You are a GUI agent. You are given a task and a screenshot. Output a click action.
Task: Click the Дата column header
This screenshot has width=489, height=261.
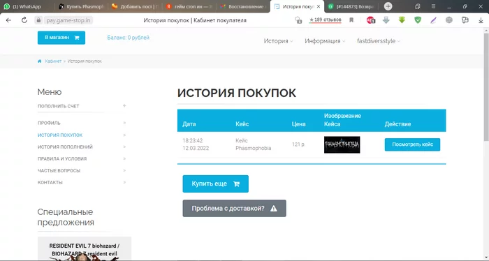click(189, 124)
